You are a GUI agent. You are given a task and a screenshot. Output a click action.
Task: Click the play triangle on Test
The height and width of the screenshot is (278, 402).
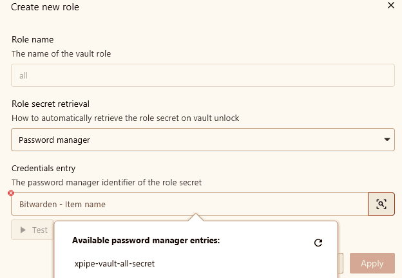23,230
